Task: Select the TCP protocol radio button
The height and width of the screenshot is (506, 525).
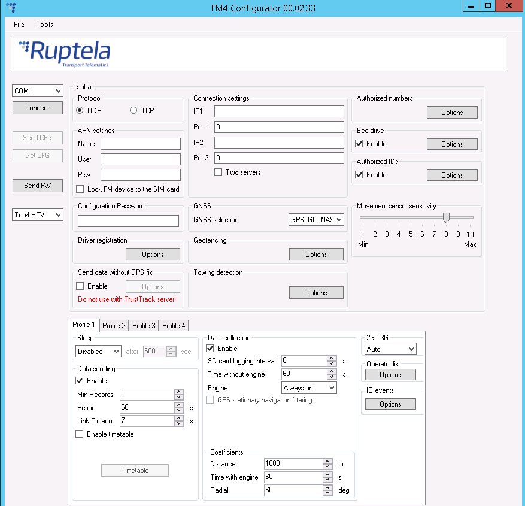Action: [133, 111]
